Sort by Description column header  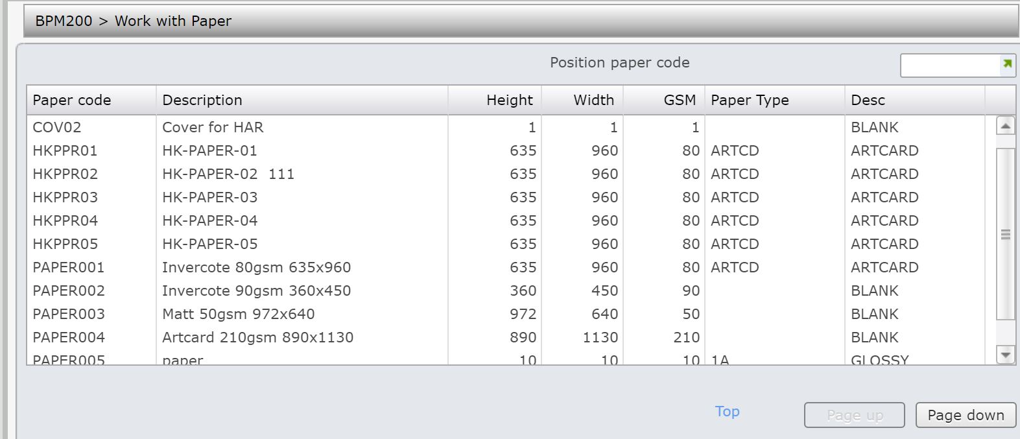tap(202, 100)
